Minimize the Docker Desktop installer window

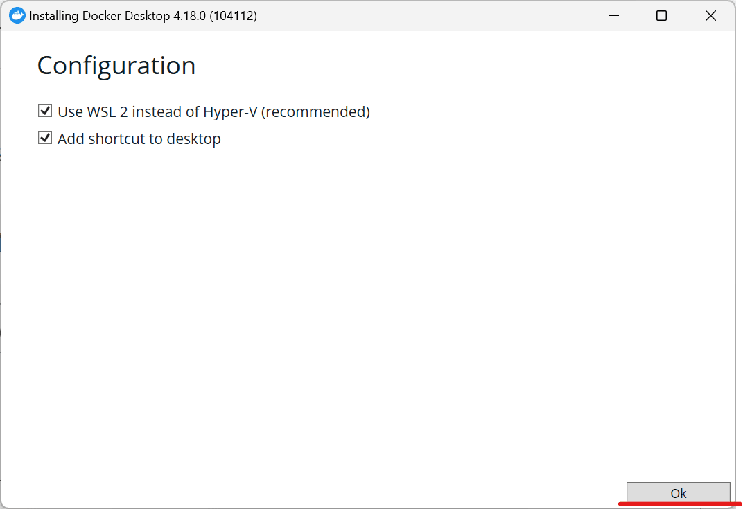coord(613,15)
